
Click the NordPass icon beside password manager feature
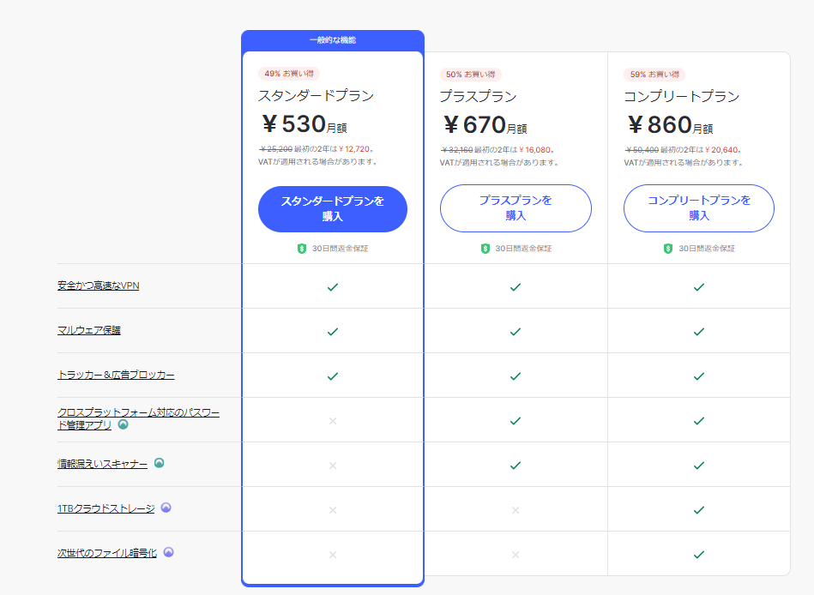(124, 424)
